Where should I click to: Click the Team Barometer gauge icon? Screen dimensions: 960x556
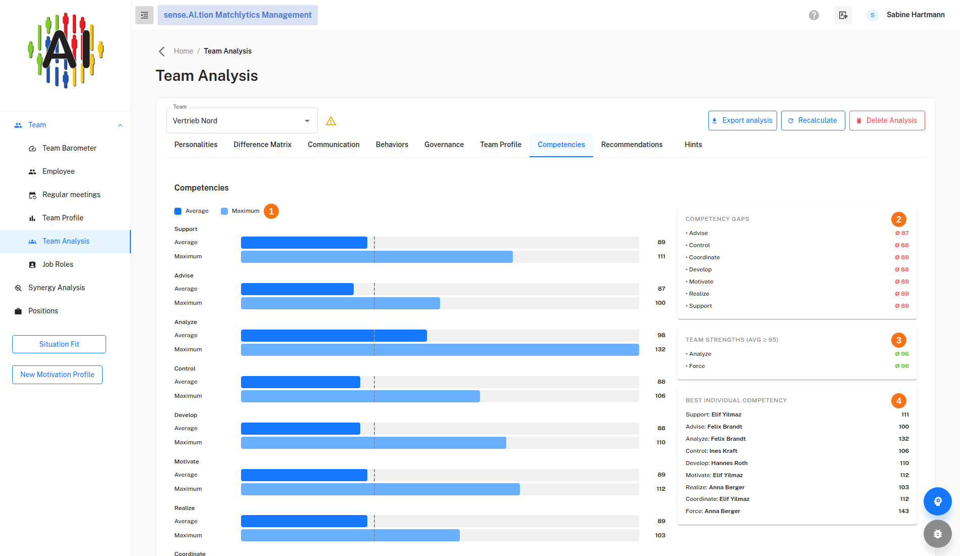pyautogui.click(x=32, y=149)
